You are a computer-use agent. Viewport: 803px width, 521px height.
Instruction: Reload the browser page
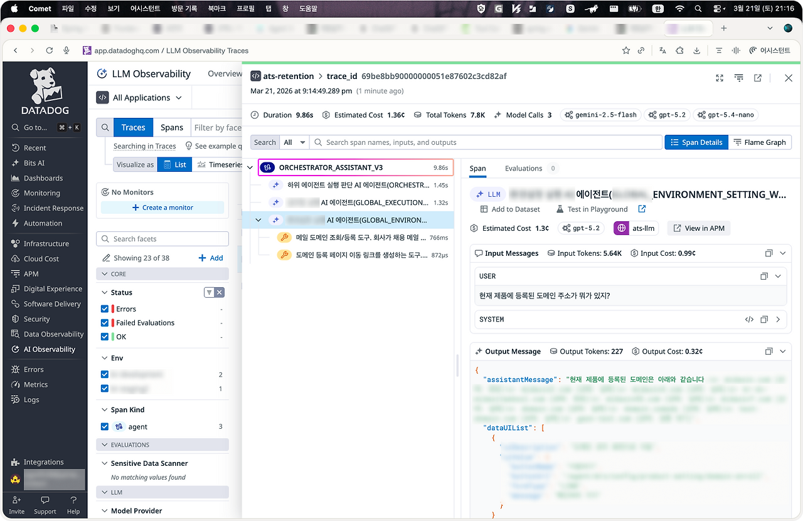50,51
